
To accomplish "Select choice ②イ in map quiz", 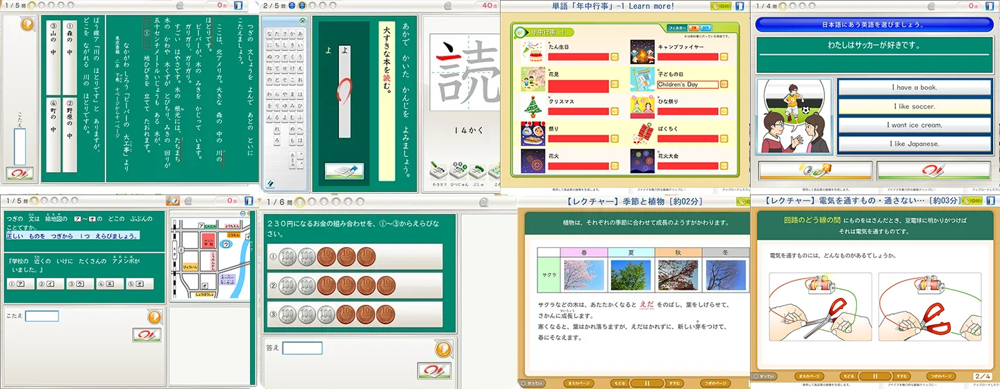I will (x=50, y=284).
